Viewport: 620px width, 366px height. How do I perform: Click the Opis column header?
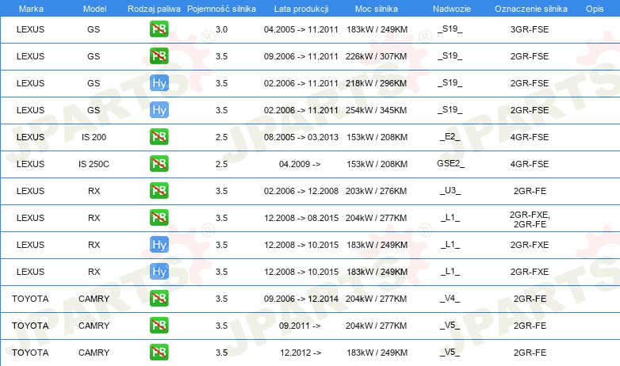(x=595, y=9)
